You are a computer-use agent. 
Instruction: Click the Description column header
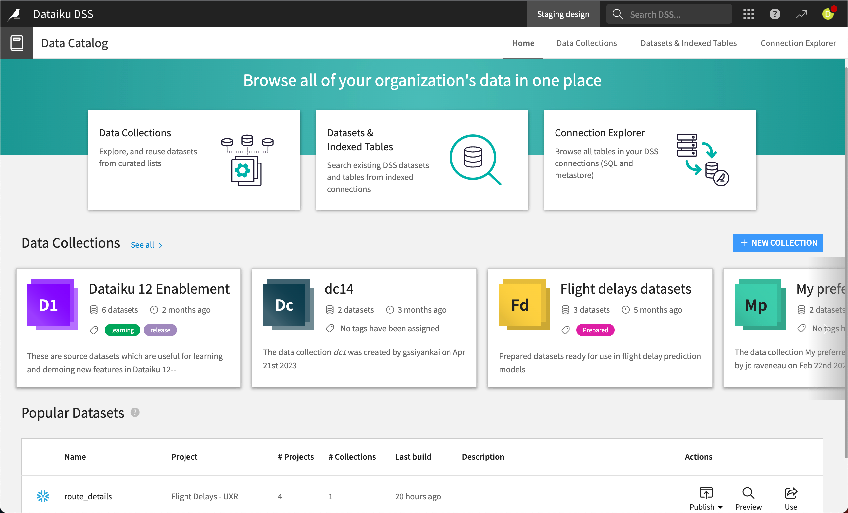pyautogui.click(x=483, y=457)
